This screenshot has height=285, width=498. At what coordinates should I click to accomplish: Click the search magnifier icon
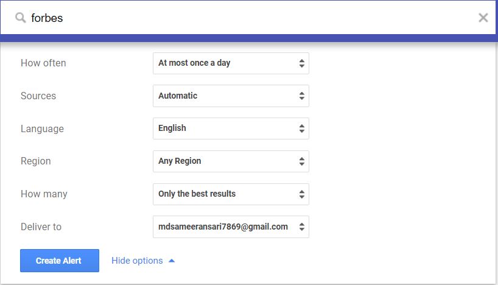pos(20,18)
